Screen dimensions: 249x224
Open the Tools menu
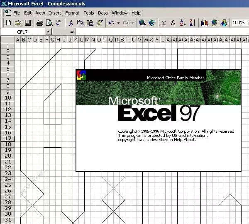click(x=89, y=13)
